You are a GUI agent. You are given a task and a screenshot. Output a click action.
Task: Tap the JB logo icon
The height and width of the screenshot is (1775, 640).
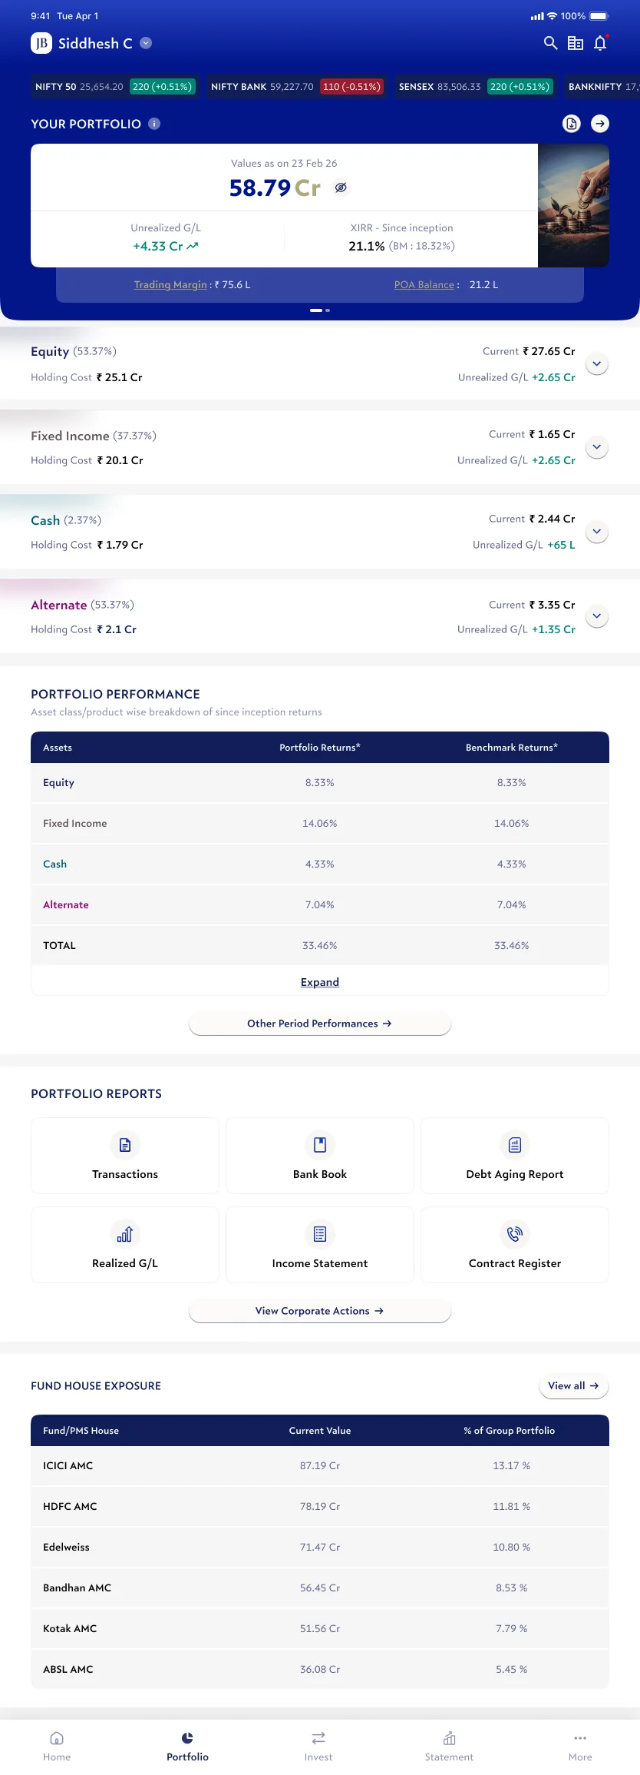coord(41,43)
